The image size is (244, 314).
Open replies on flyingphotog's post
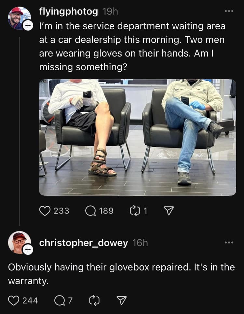[90, 211]
